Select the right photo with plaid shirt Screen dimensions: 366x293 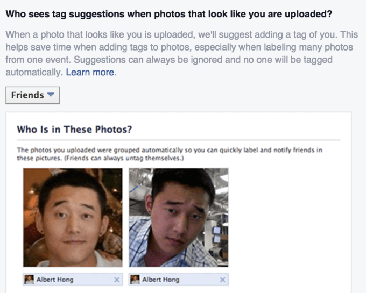pyautogui.click(x=179, y=217)
